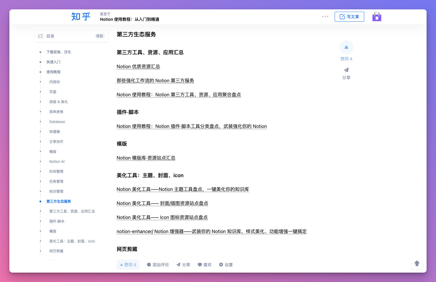
Task: Collapse the table of contents via 收起
Action: click(100, 36)
